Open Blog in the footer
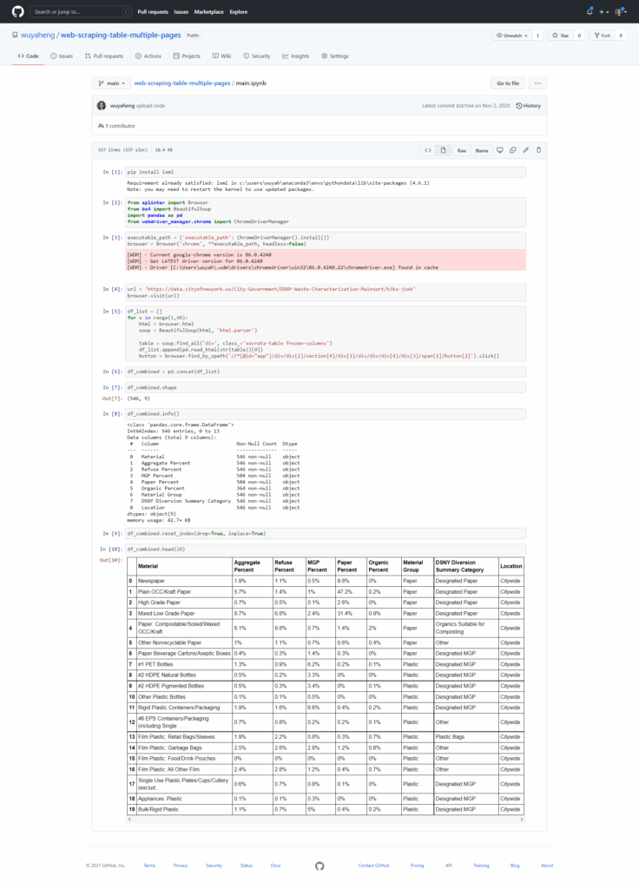639x889 pixels. (x=515, y=866)
